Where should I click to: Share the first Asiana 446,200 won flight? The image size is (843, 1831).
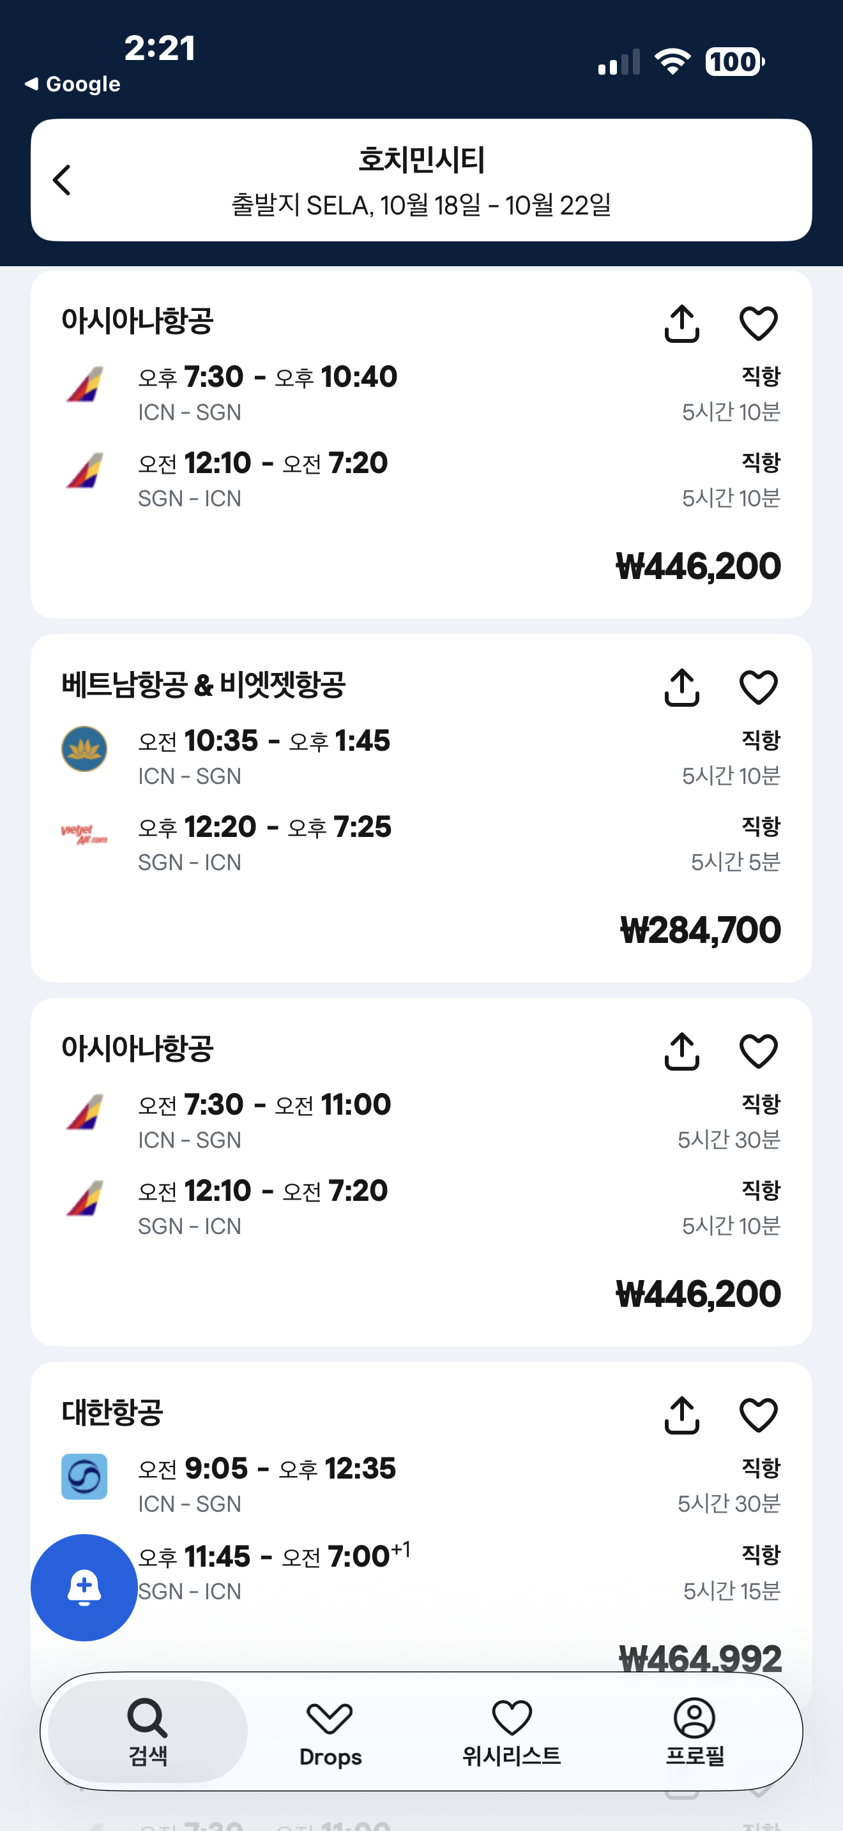[x=681, y=324]
